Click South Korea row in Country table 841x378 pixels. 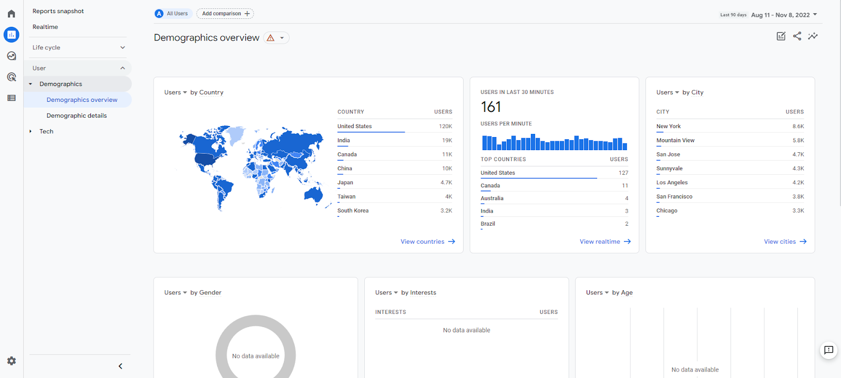click(395, 211)
